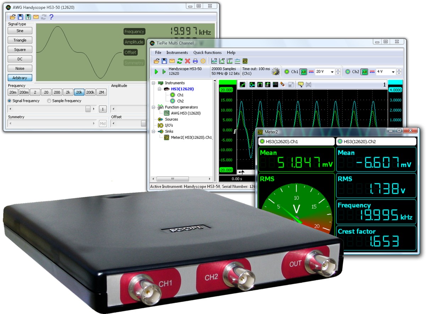426x314 pixels.
Task: Click 123 voltmeter quick function icon
Action: pyautogui.click(x=245, y=61)
